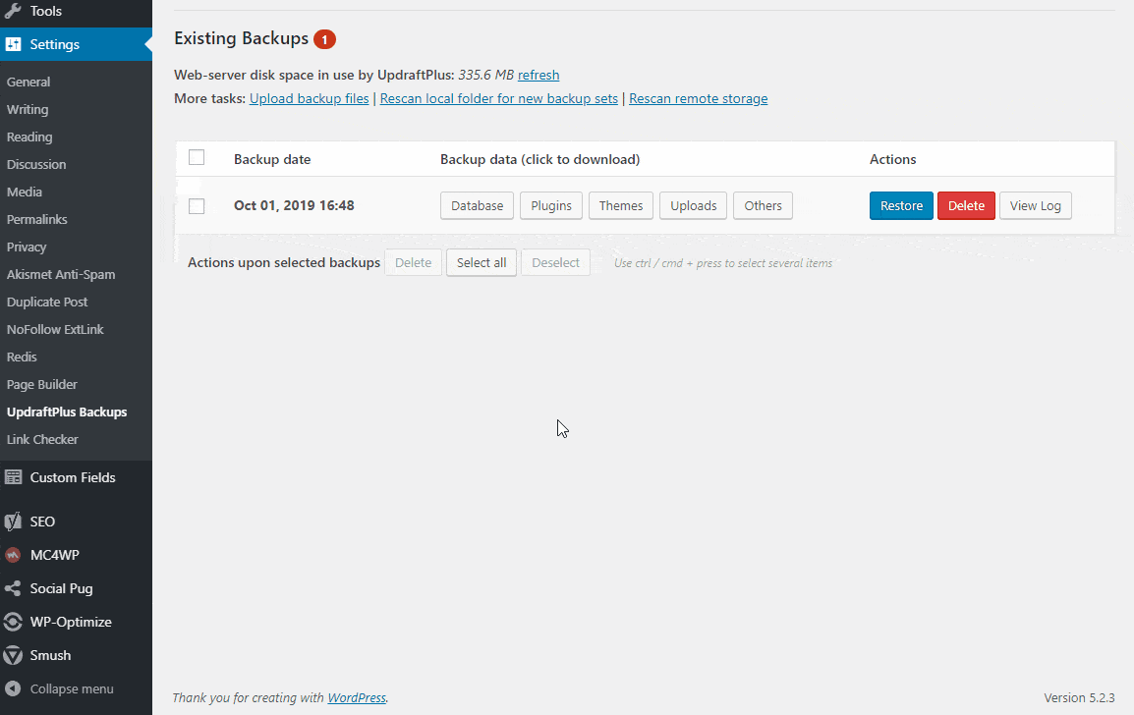This screenshot has height=715, width=1134.
Task: Click Delete under selected backups actions
Action: 413,262
